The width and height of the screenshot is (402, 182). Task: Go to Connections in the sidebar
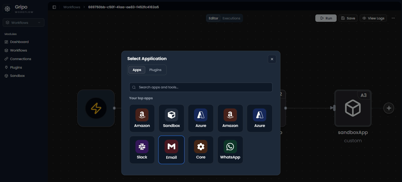[x=20, y=59]
